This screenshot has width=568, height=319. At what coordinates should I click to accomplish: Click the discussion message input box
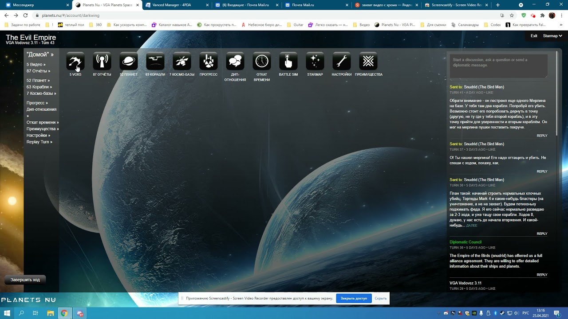(x=498, y=66)
